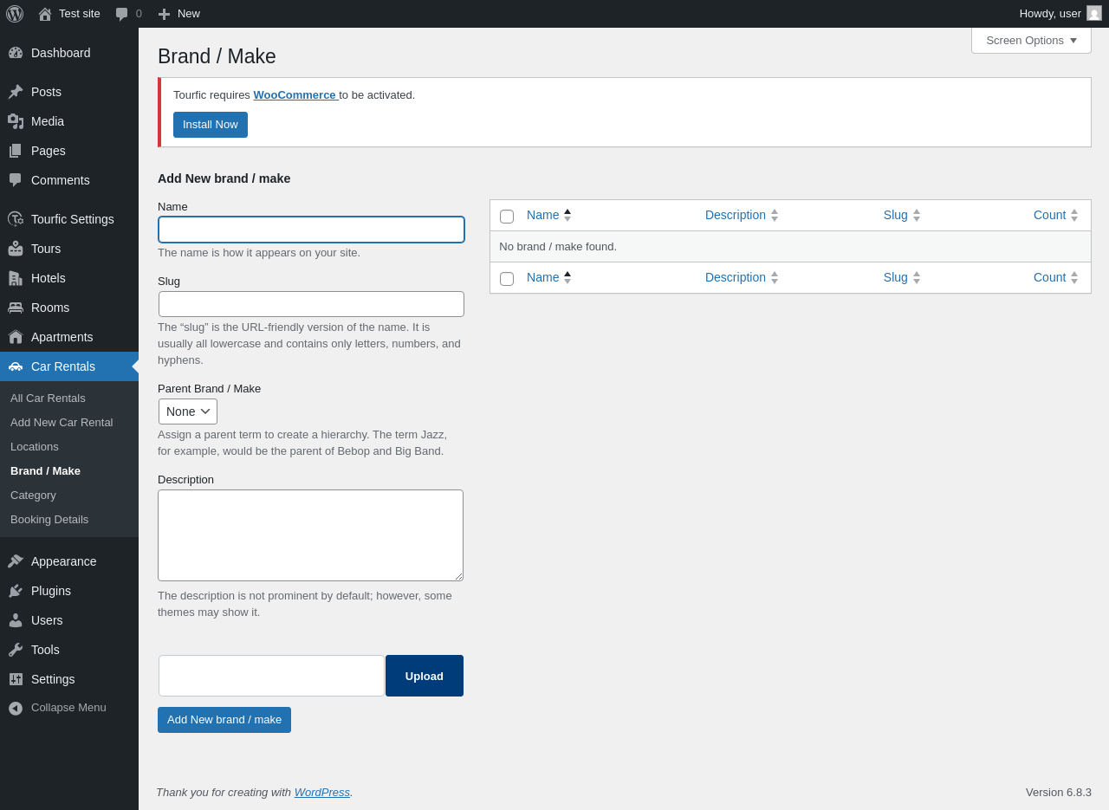Click the Tourfic Settings icon
Viewport: 1109px width, 810px height.
16,219
